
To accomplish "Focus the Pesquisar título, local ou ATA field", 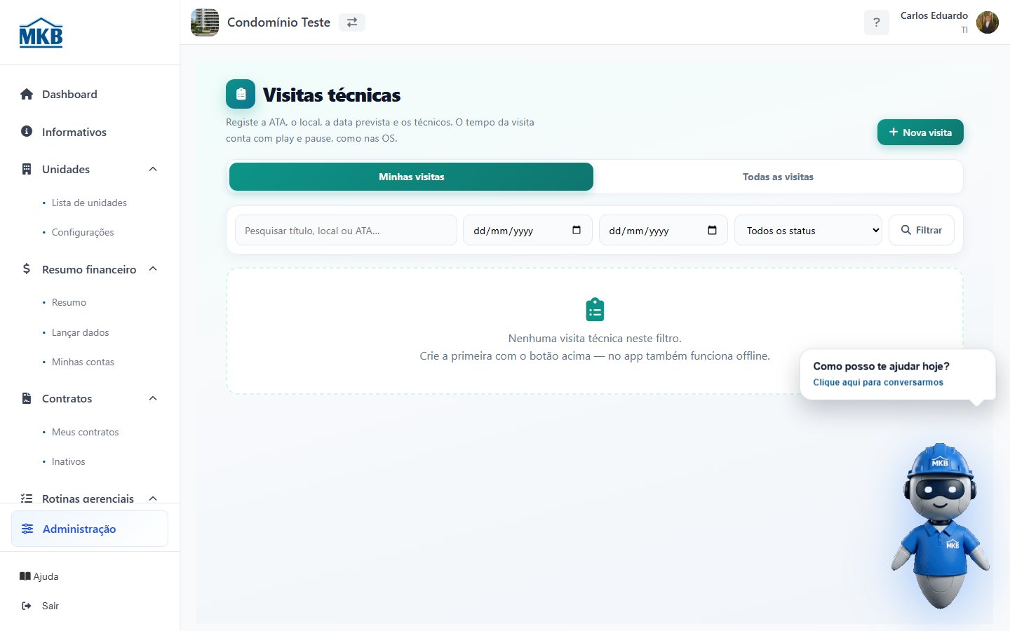I will [x=346, y=230].
